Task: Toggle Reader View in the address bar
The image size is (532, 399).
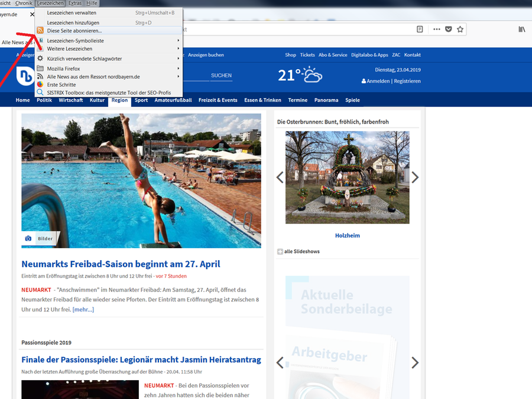Action: click(x=420, y=29)
